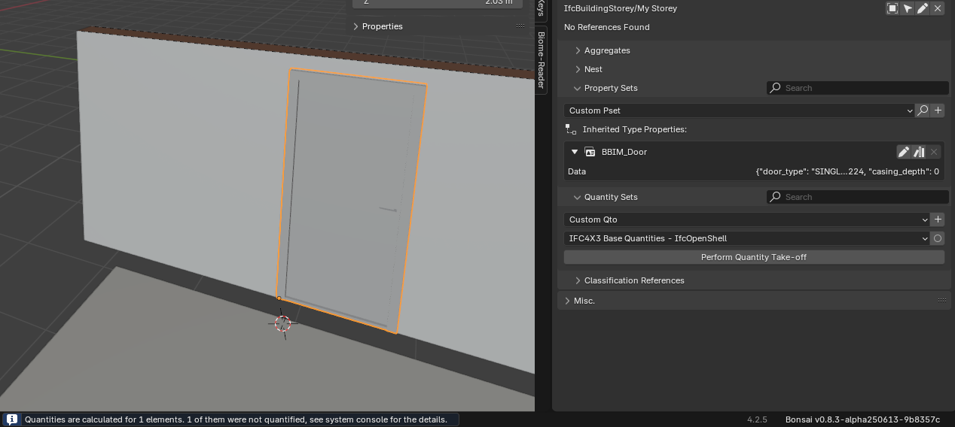The width and height of the screenshot is (955, 427).
Task: Edit the spatial container with pencil icon
Action: 923,8
